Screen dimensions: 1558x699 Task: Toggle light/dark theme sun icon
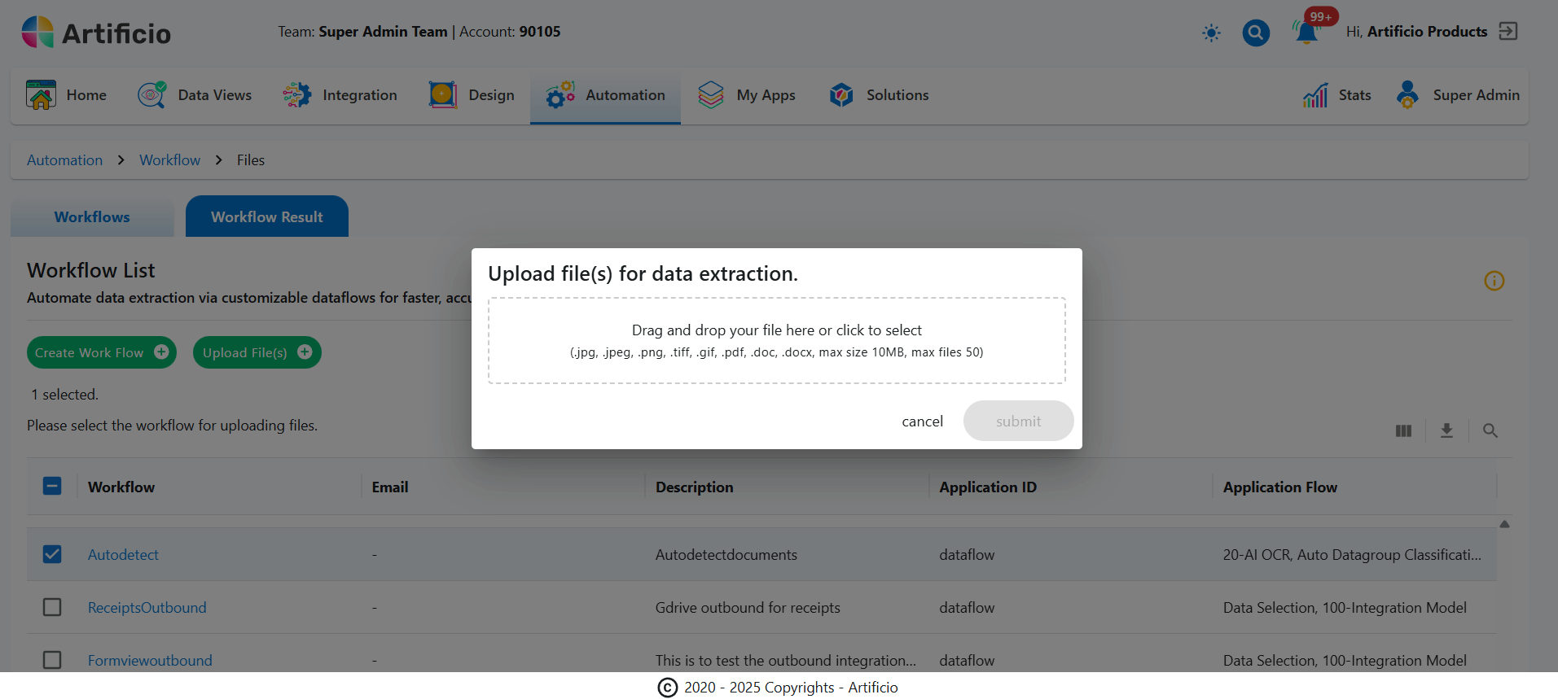pos(1211,33)
